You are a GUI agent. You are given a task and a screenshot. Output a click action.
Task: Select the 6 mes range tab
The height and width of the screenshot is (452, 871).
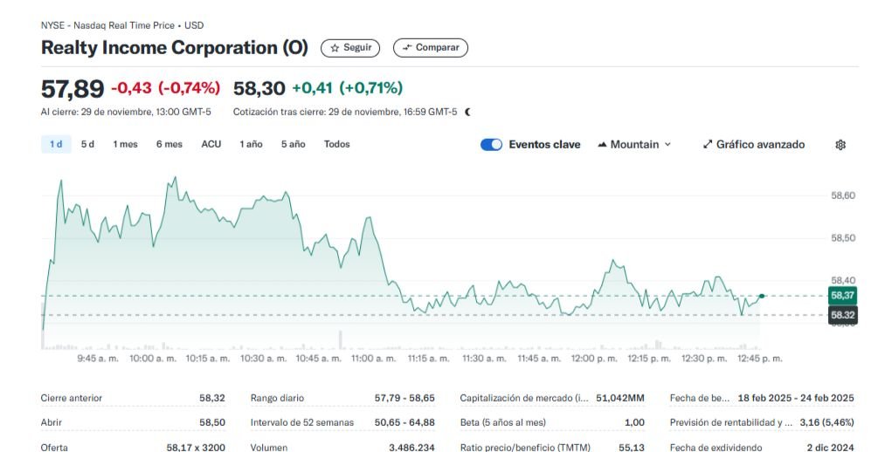169,144
